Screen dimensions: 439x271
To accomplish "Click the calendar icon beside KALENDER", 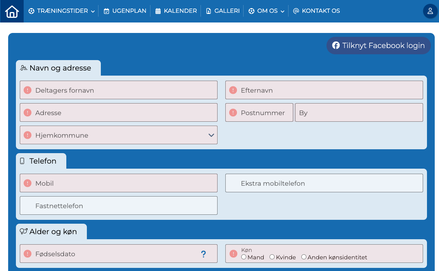I will point(157,10).
